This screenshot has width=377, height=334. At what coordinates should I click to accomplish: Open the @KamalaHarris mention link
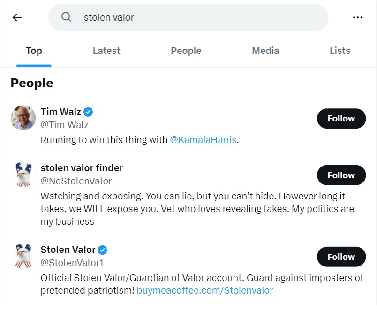tap(203, 140)
